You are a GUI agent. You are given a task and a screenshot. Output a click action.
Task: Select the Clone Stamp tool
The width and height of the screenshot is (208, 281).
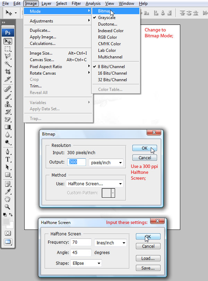[x=8, y=104]
